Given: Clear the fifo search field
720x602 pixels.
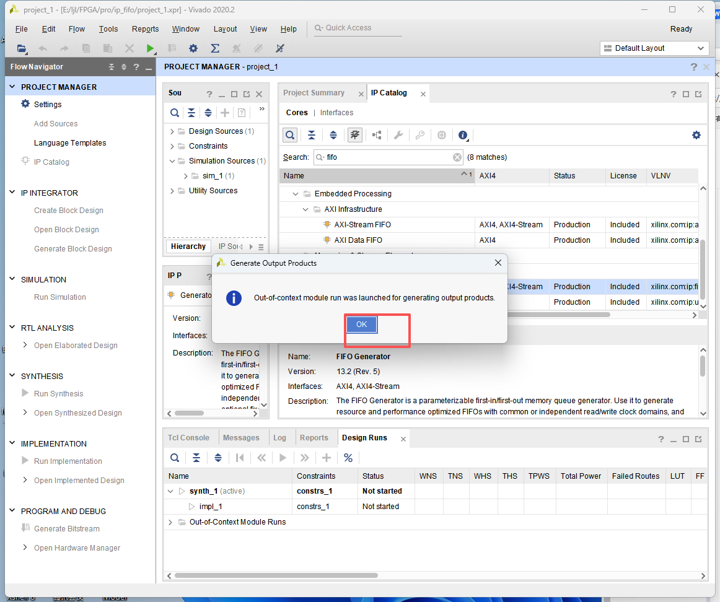Looking at the screenshot, I should [x=457, y=157].
